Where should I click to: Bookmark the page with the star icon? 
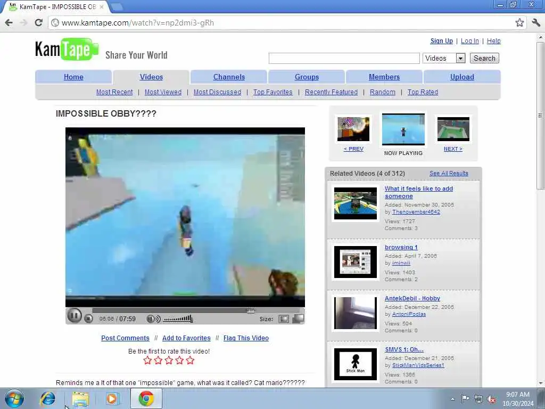pos(519,22)
